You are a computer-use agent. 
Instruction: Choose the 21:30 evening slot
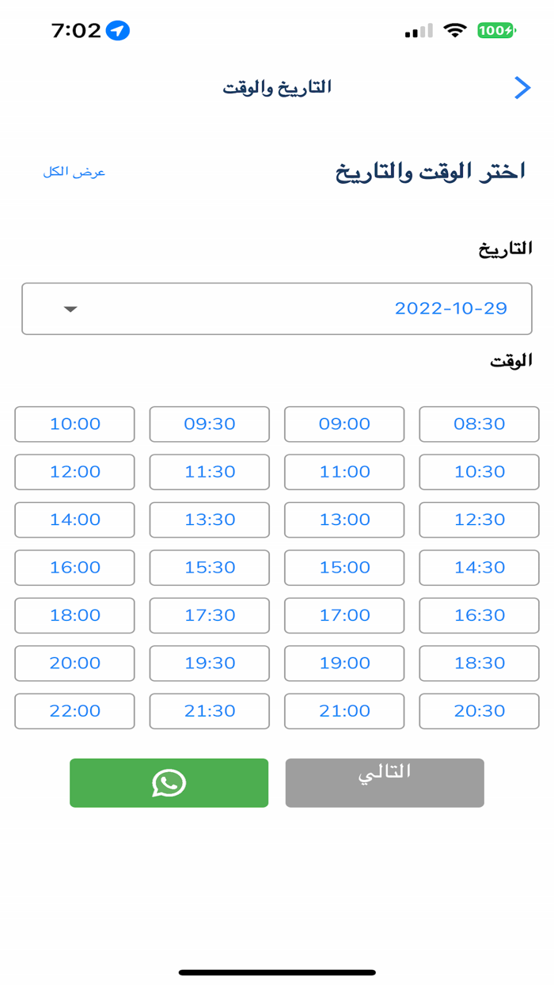click(209, 711)
